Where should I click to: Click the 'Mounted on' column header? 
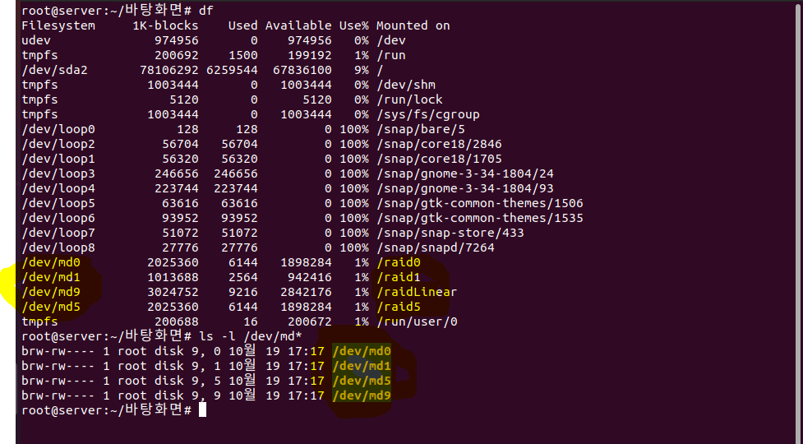[x=413, y=25]
